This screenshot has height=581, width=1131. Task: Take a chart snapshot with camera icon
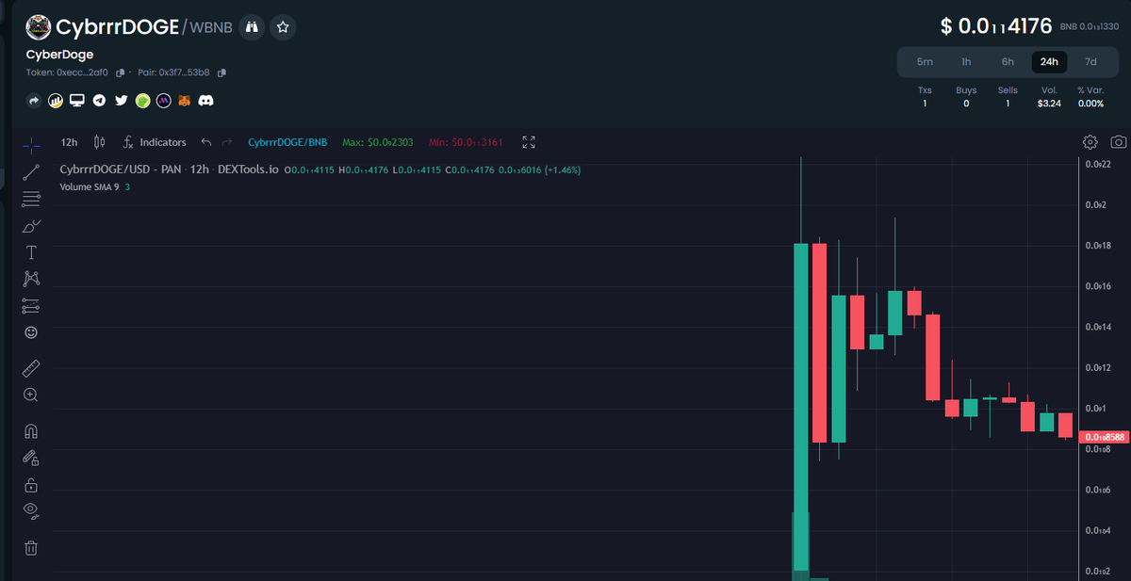(x=1118, y=142)
